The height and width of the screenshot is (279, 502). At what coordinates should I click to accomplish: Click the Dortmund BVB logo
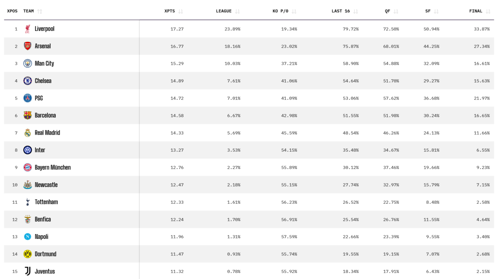click(27, 254)
